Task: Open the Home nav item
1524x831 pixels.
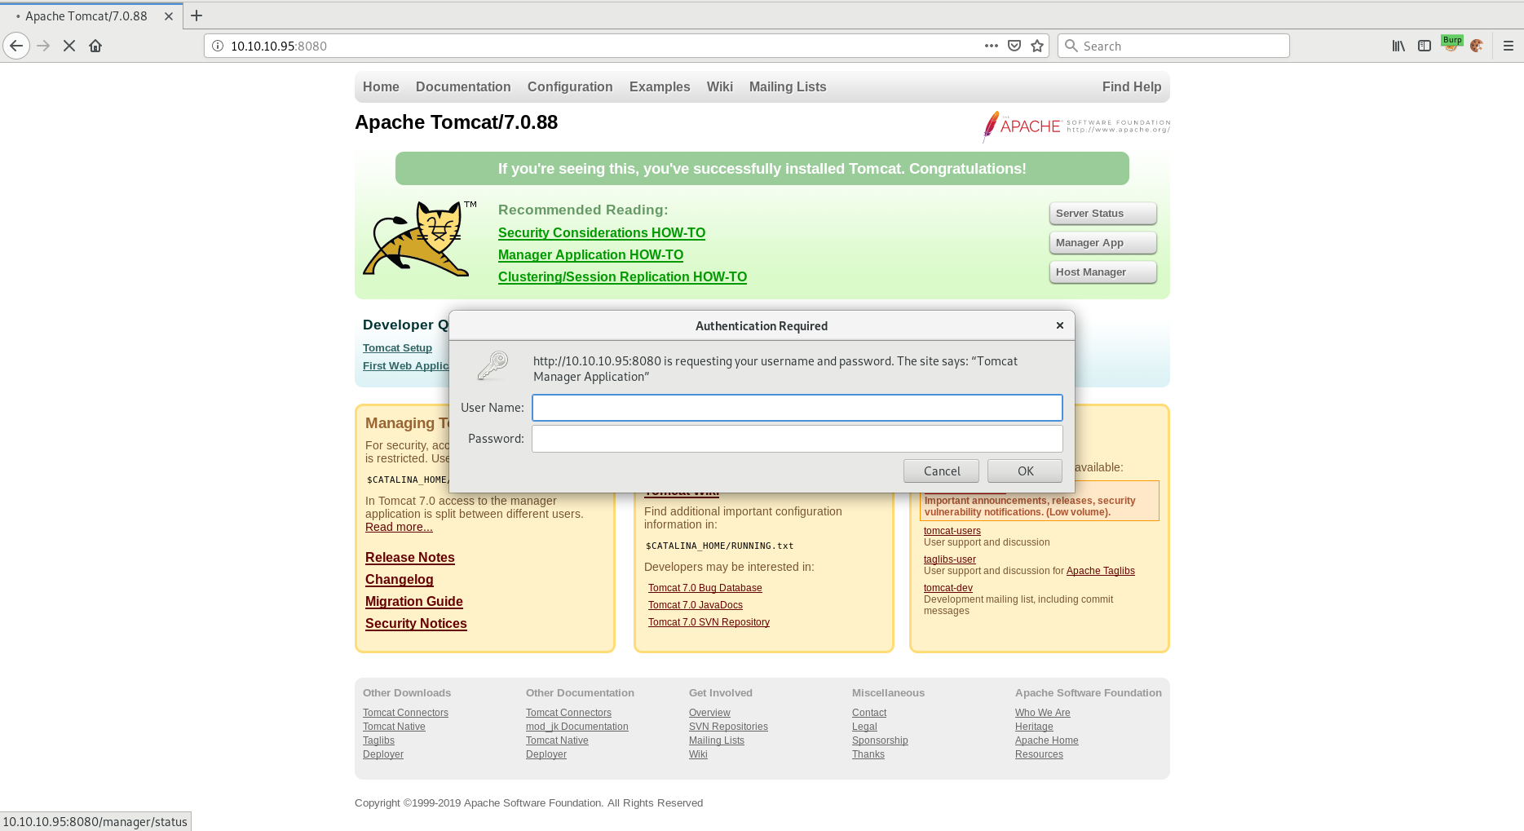Action: pyautogui.click(x=381, y=86)
